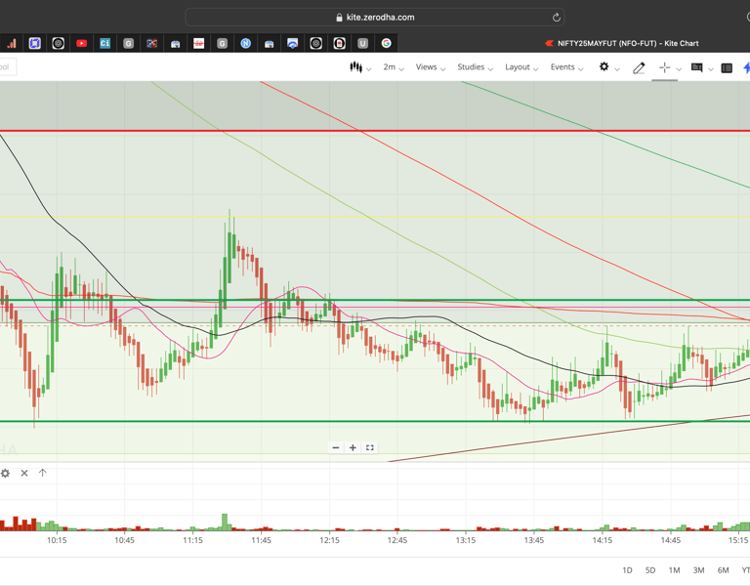The height and width of the screenshot is (586, 750).
Task: Select the thick red horizontal resistance line
Action: [375, 131]
